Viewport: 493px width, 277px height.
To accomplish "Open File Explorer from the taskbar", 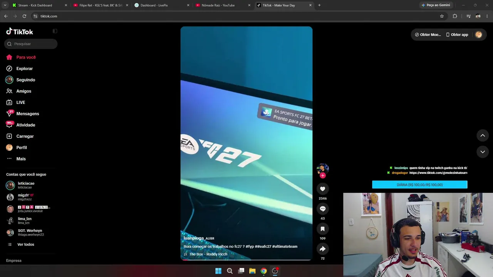I will (x=252, y=271).
